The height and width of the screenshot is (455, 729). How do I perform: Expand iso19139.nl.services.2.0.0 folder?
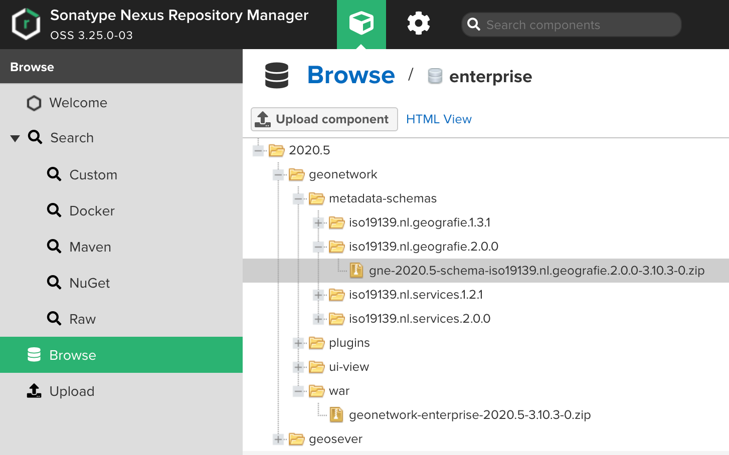point(318,319)
